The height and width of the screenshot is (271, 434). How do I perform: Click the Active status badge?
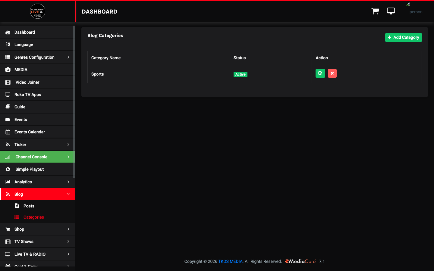[x=240, y=74]
